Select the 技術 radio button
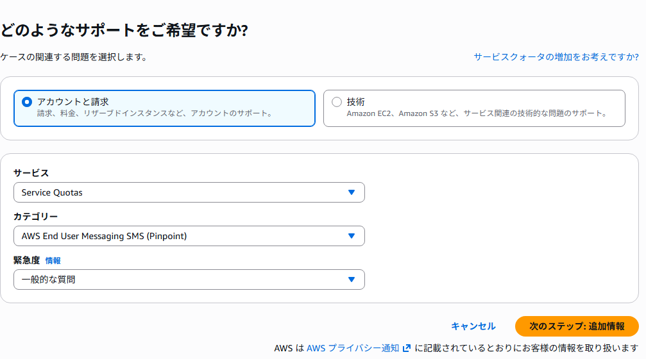 coord(337,102)
